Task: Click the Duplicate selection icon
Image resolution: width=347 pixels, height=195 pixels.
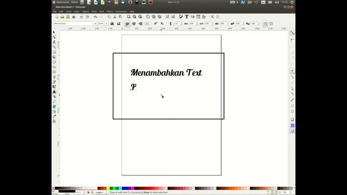Action: (x=148, y=17)
